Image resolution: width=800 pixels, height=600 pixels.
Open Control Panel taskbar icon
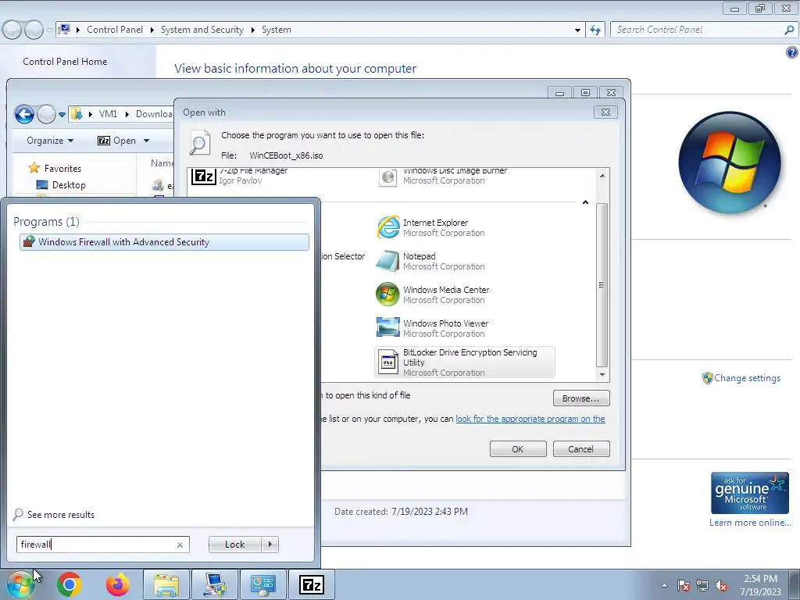[262, 584]
